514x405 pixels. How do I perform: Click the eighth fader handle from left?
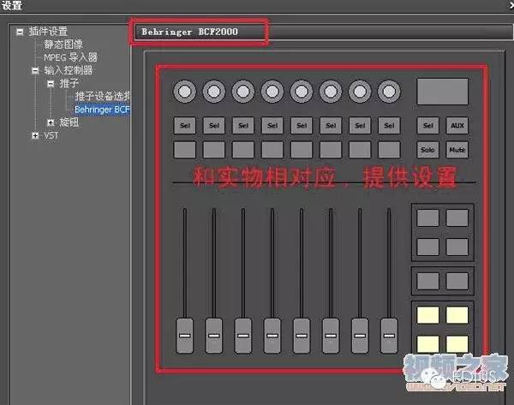389,336
